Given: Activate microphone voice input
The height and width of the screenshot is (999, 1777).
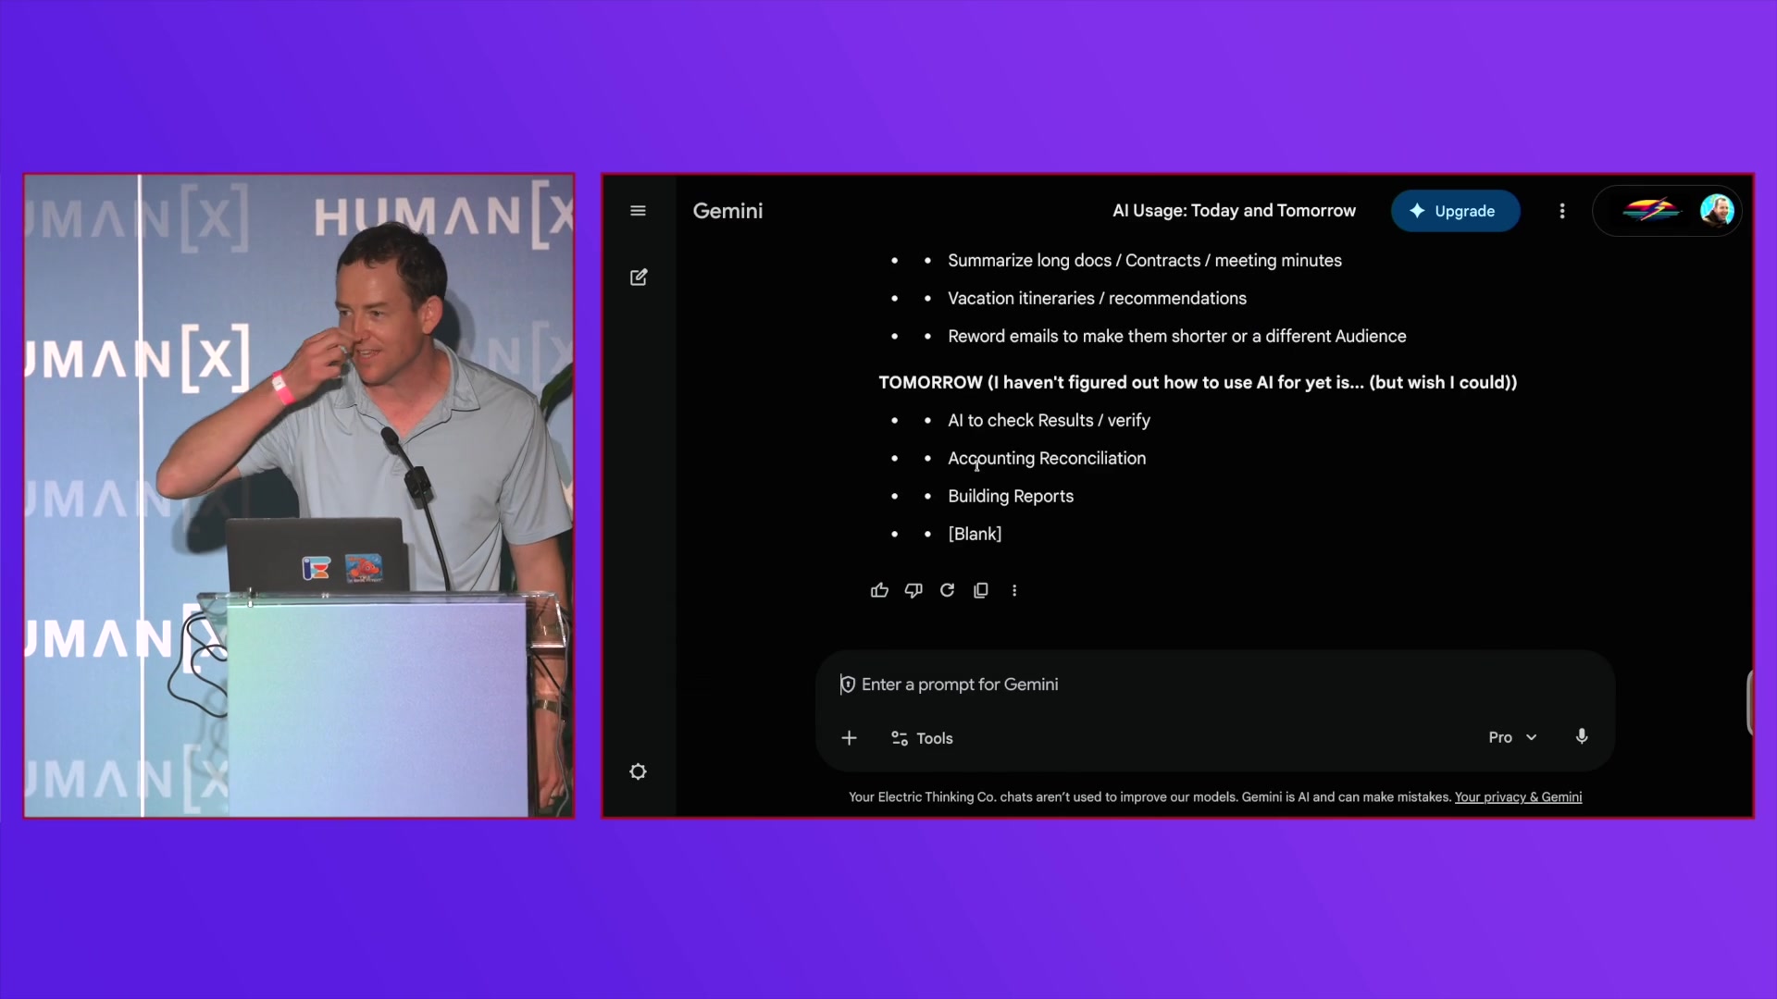Looking at the screenshot, I should click(x=1582, y=736).
